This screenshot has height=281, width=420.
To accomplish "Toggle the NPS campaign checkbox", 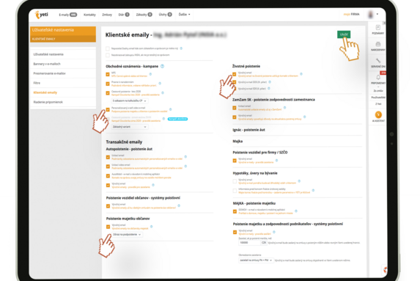I will click(x=108, y=74).
